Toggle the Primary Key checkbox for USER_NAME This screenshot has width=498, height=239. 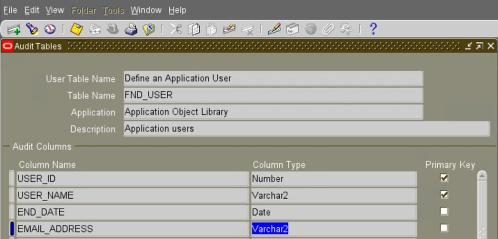point(444,195)
